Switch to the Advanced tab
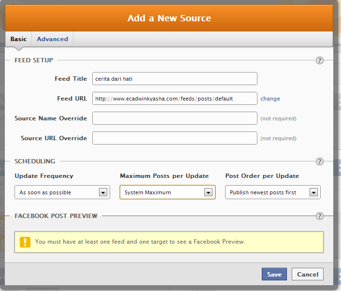The width and height of the screenshot is (341, 291). (x=52, y=39)
